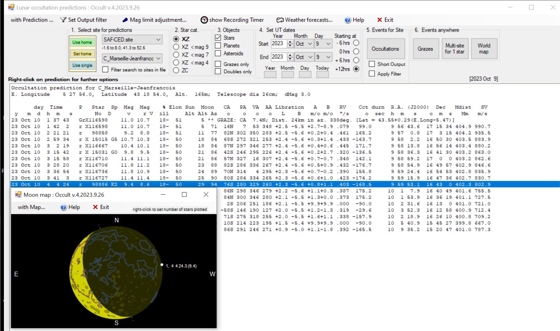
Task: Open the with Prediction menu
Action: point(32,20)
